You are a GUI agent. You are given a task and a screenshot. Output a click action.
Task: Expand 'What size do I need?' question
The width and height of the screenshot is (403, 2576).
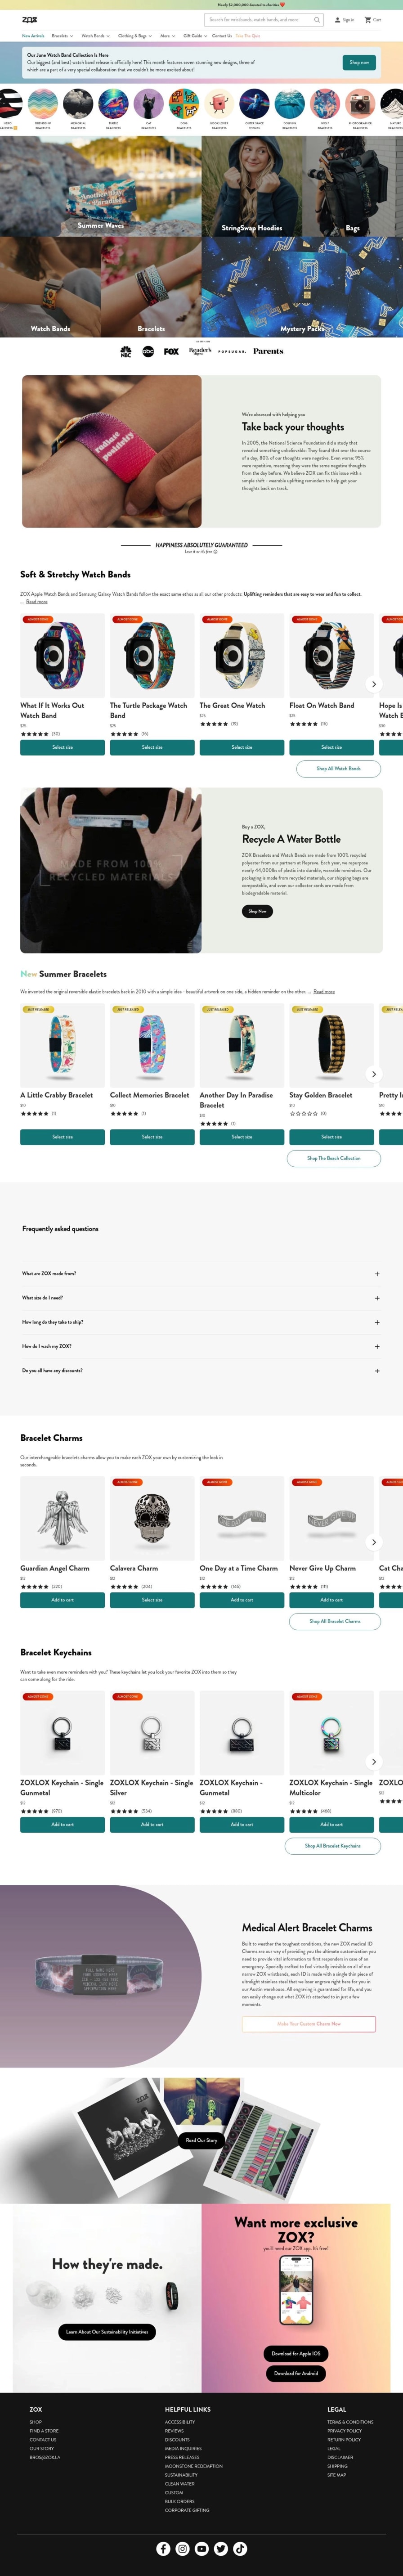201,1297
